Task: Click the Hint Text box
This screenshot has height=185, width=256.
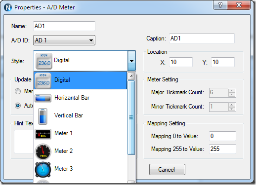Action: pos(24,142)
